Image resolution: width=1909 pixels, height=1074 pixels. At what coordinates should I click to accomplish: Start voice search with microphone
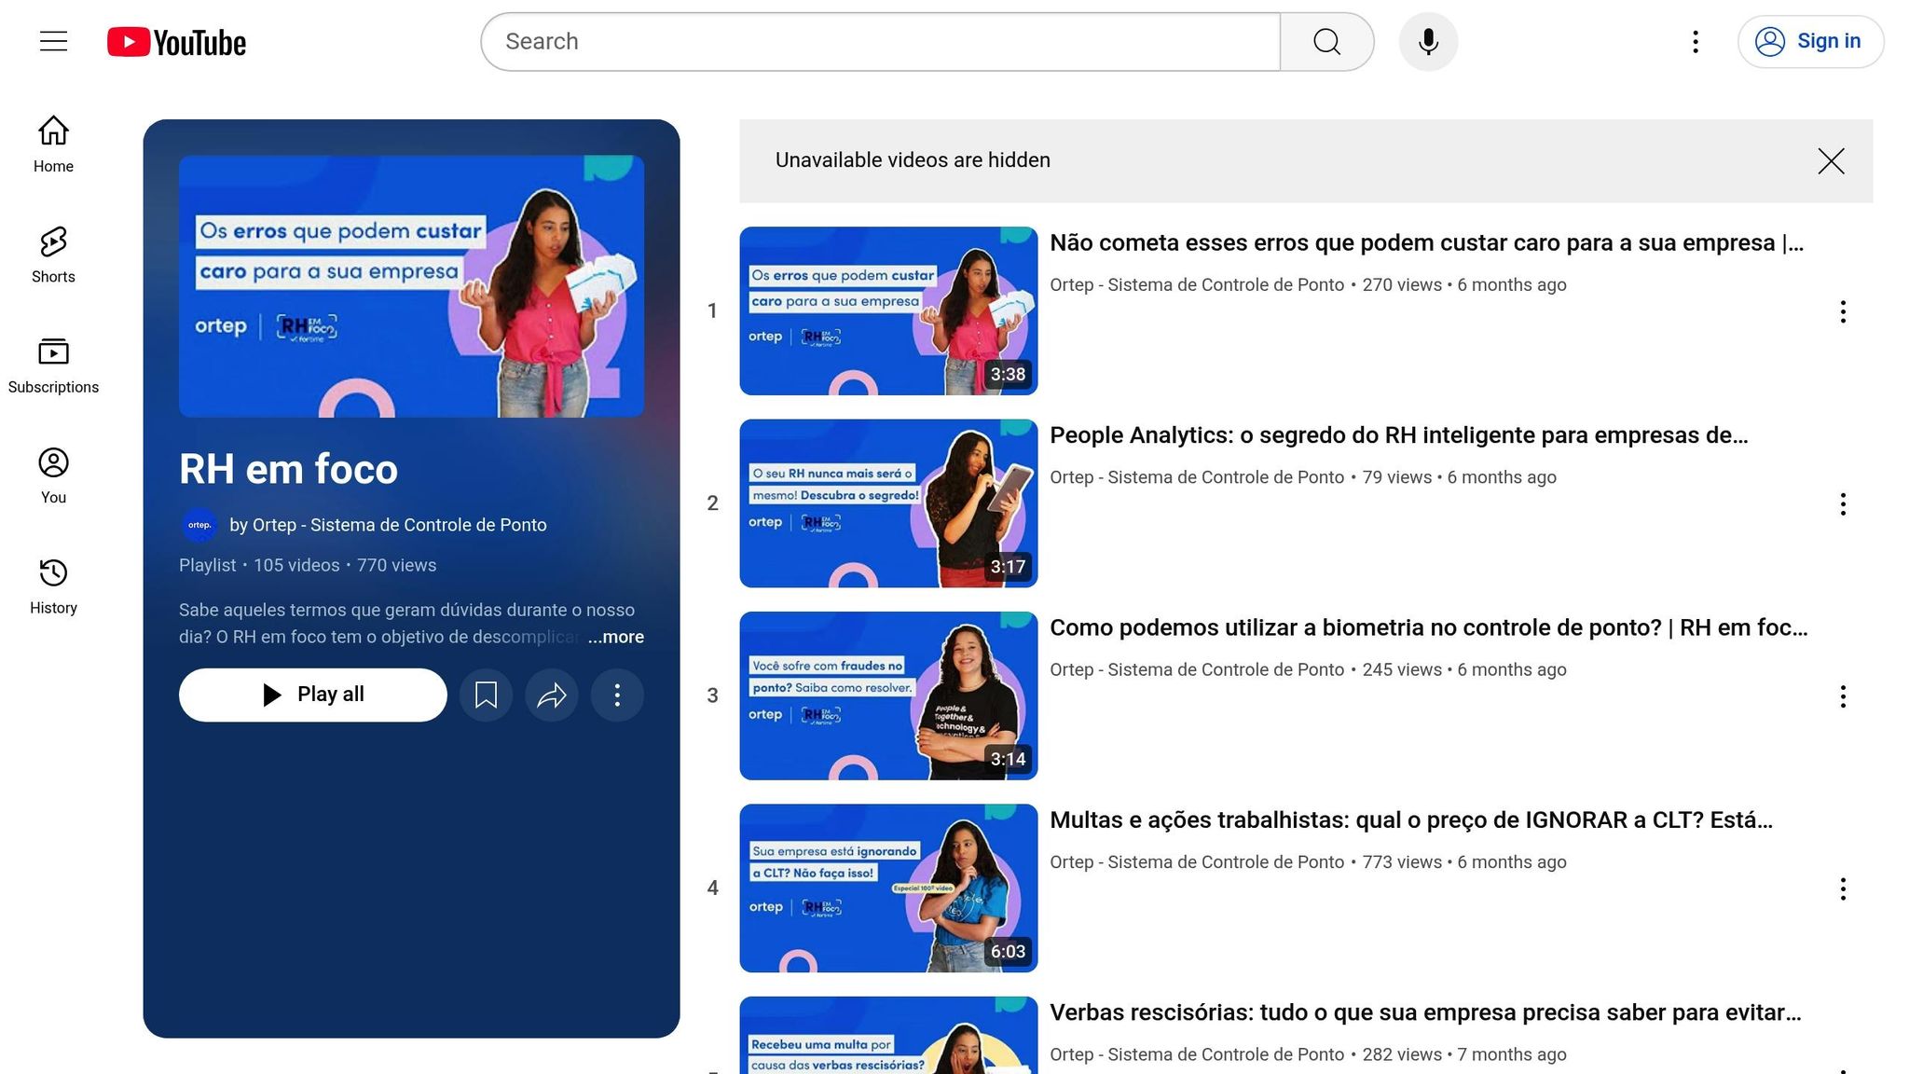(1428, 42)
